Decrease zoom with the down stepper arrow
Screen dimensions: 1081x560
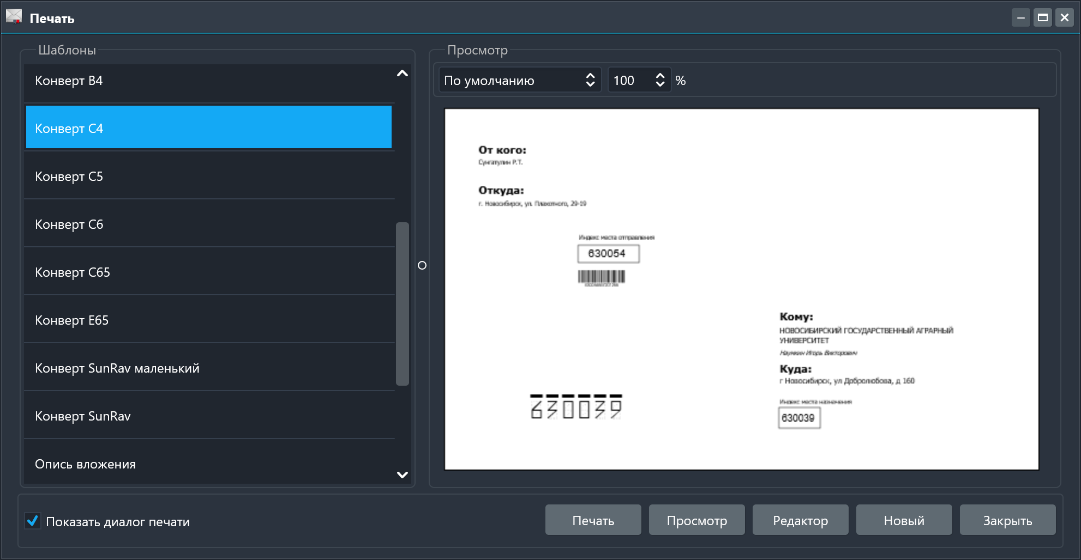click(660, 85)
